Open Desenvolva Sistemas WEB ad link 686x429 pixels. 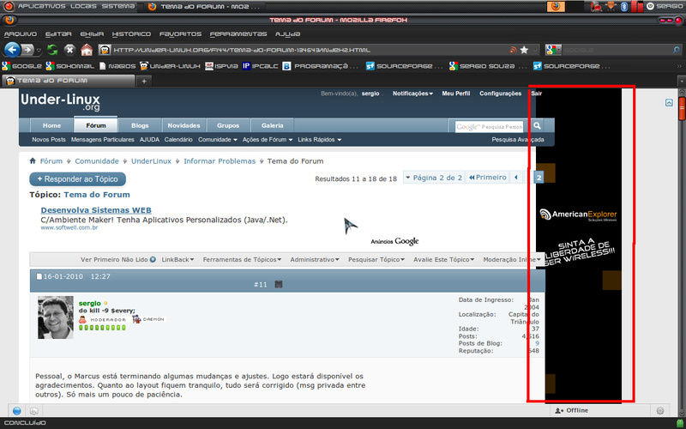tap(96, 210)
